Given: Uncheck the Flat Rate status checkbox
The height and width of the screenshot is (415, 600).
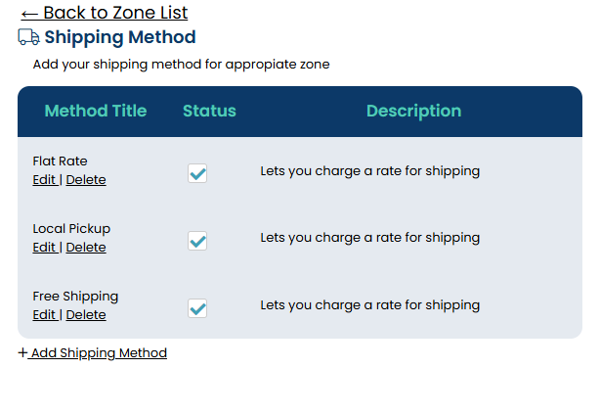Looking at the screenshot, I should point(197,173).
